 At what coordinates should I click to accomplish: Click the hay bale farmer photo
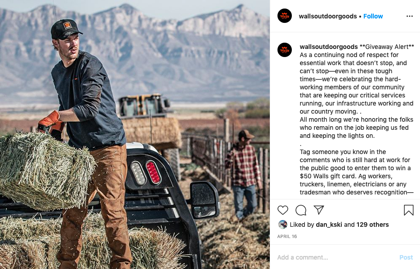click(135, 135)
